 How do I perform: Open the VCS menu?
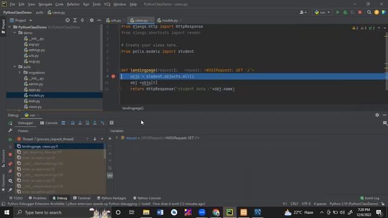107,4
